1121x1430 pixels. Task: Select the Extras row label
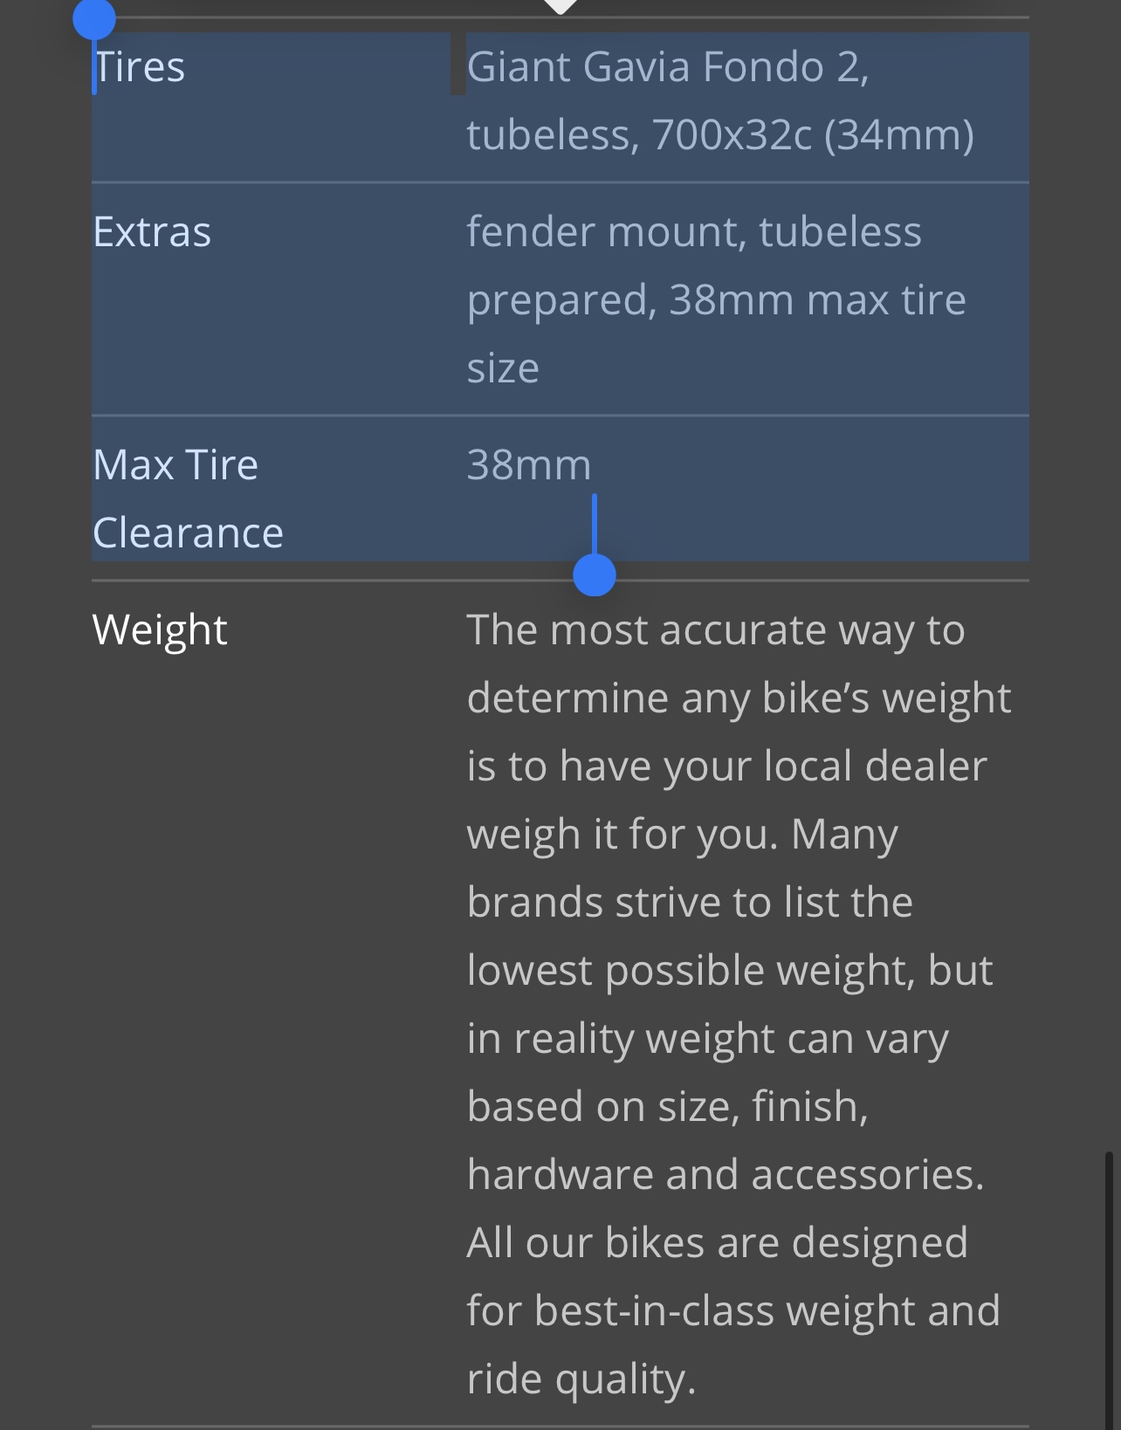152,232
